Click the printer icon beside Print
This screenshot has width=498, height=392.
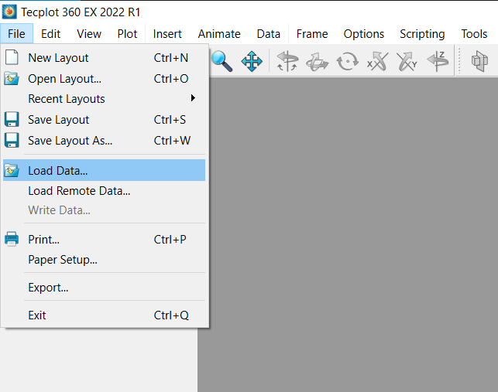pyautogui.click(x=12, y=239)
